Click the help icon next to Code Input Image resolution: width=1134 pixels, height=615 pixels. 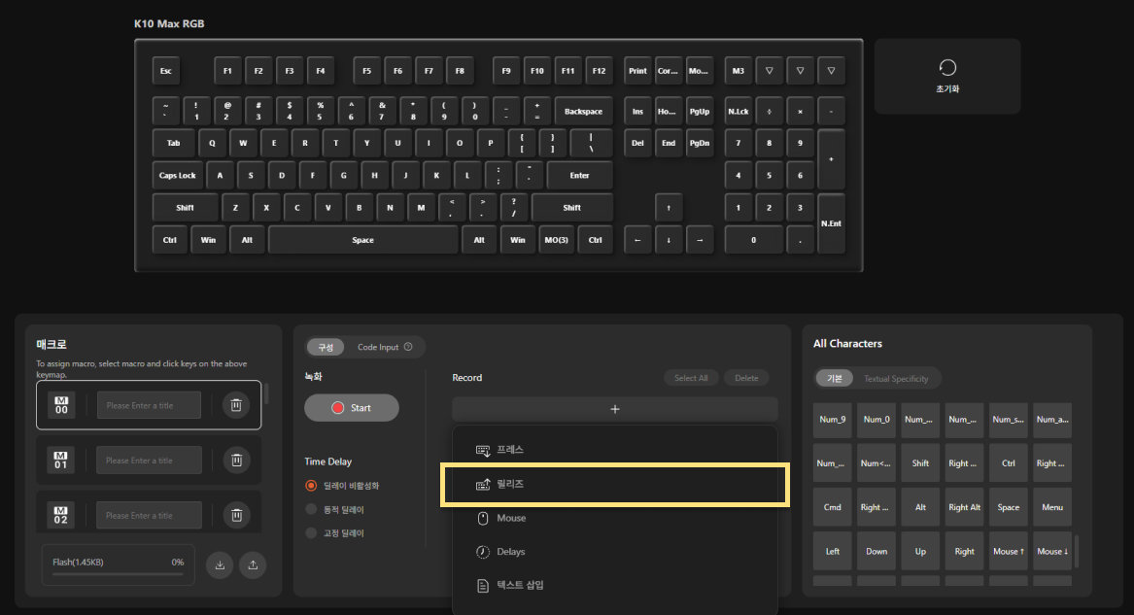tap(408, 347)
